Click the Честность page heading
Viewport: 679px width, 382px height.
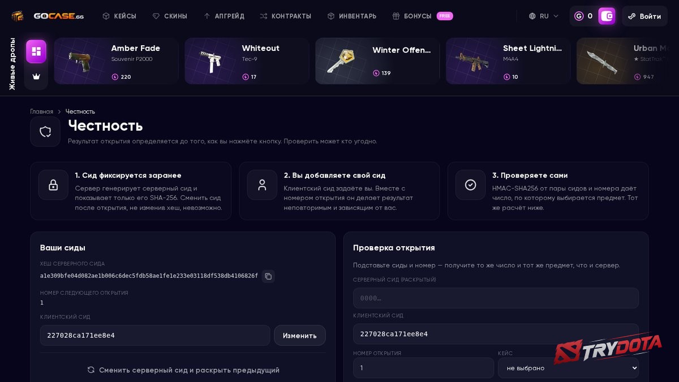105,126
